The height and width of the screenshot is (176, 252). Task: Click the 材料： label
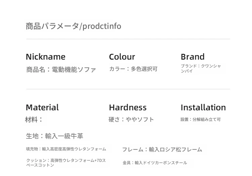point(34,120)
